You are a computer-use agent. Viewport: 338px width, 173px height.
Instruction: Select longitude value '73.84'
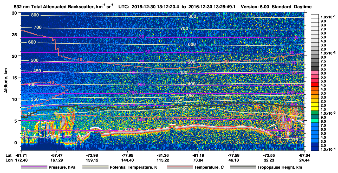click(198, 160)
